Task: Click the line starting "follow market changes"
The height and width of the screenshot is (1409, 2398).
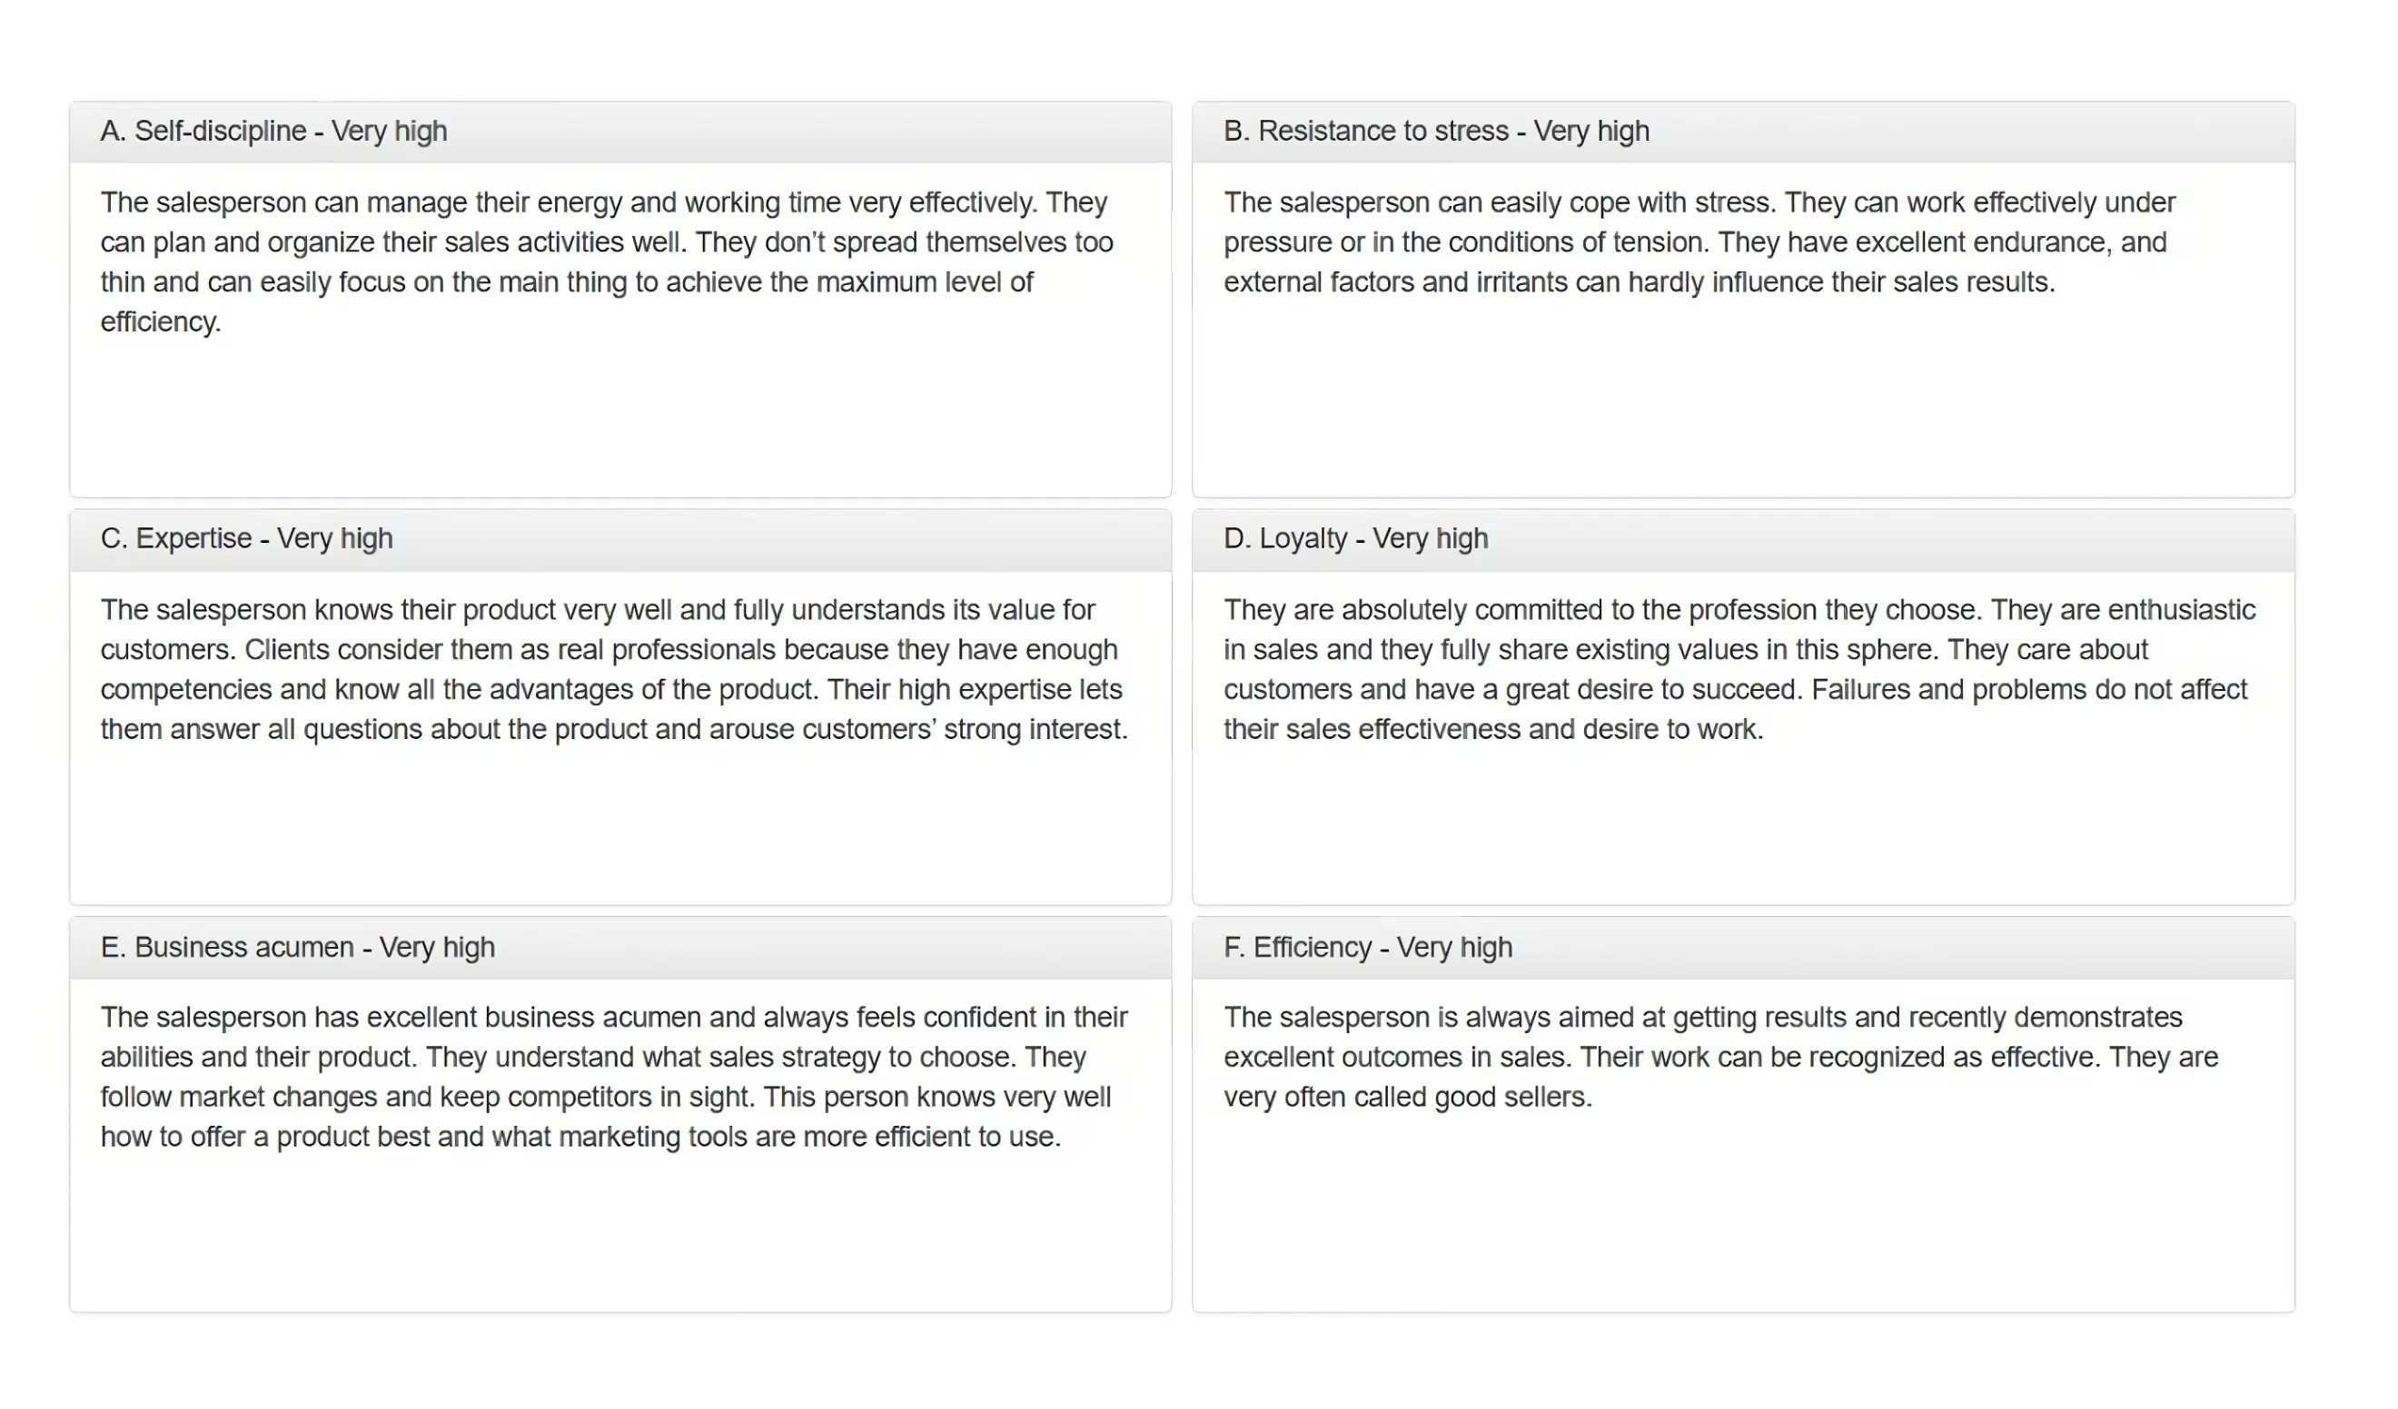Action: pyautogui.click(x=605, y=1098)
